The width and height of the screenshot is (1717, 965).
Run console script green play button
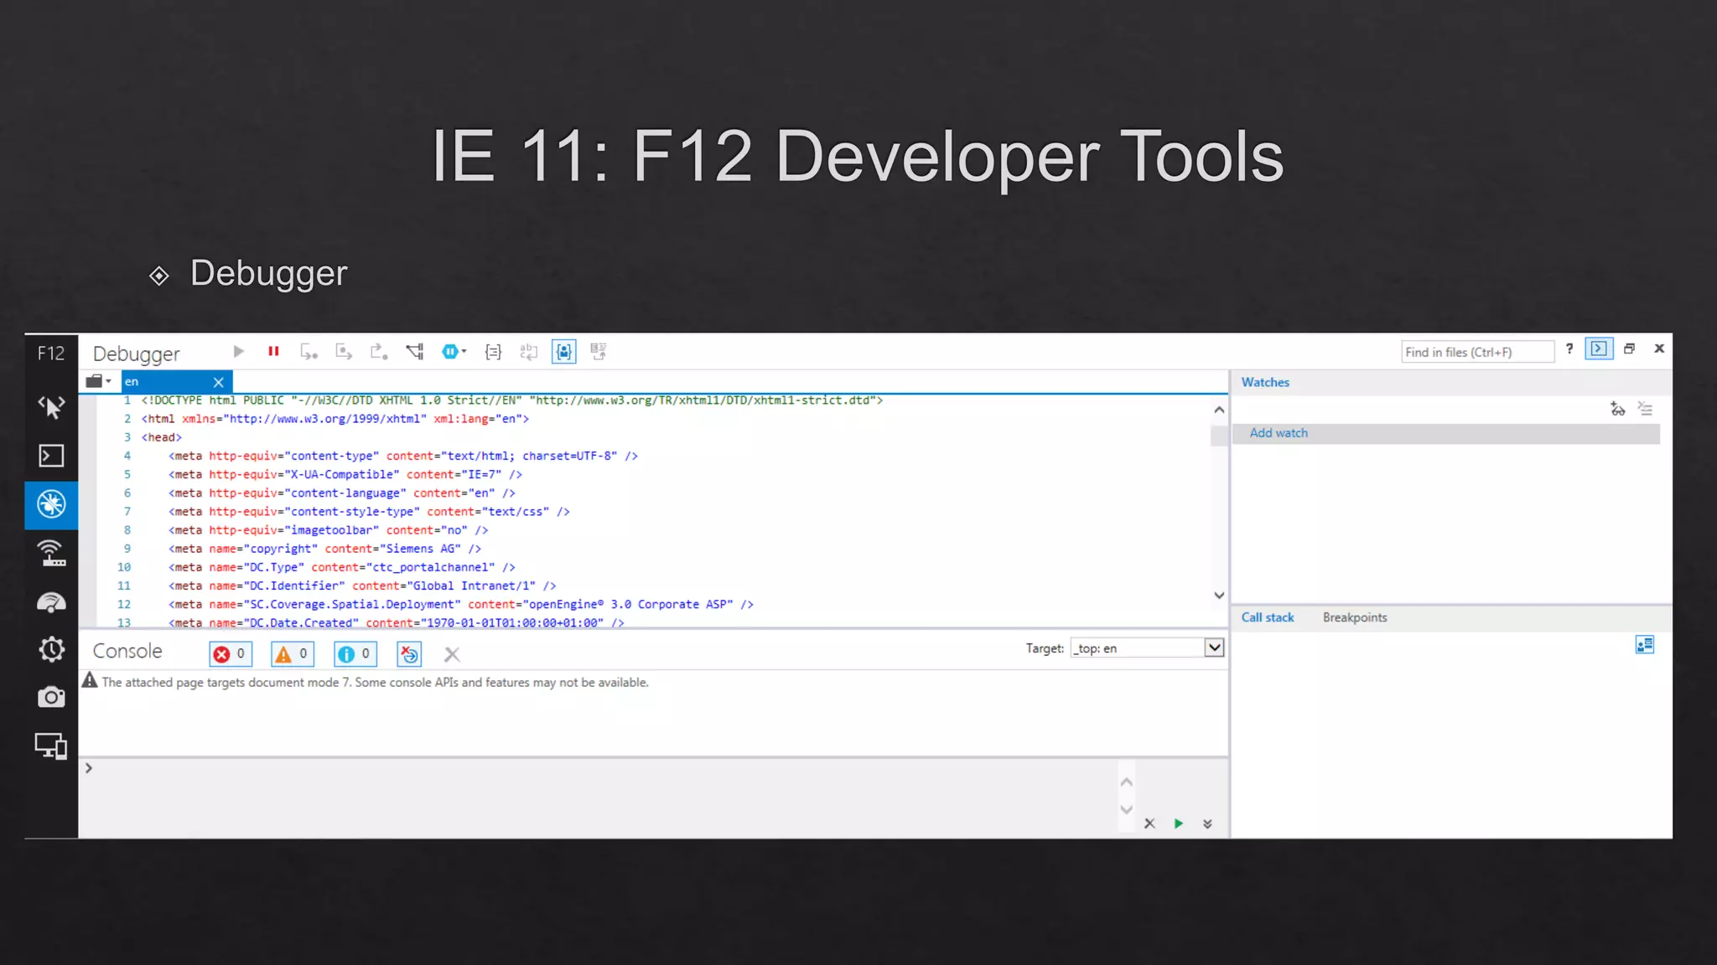(x=1179, y=823)
